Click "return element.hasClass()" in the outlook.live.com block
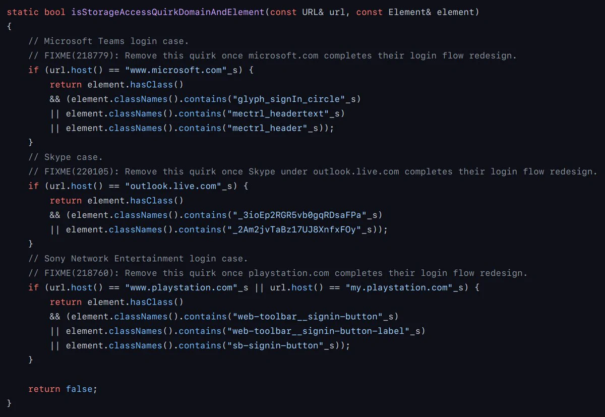This screenshot has height=417, width=605. pyautogui.click(x=116, y=200)
